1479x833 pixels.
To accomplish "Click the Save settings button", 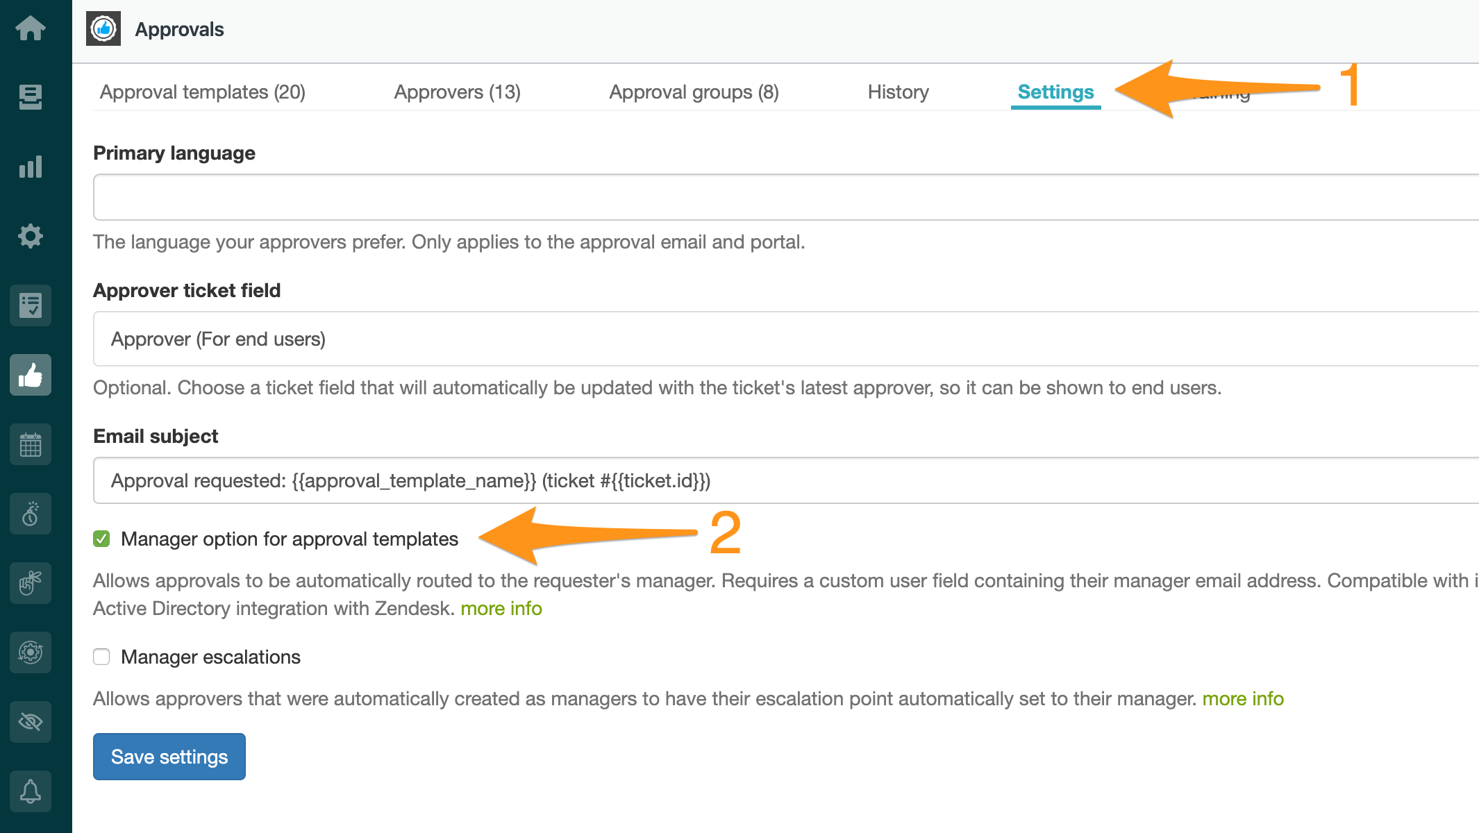I will pos(169,757).
